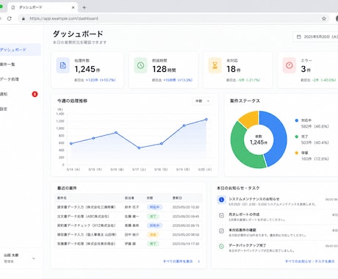Click the calendar icon beside 2025年5月20日
Screen dimensions: 338x279
299,37
